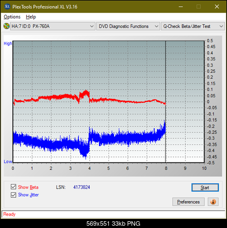Click the Start button
The image size is (227, 228).
(205, 187)
